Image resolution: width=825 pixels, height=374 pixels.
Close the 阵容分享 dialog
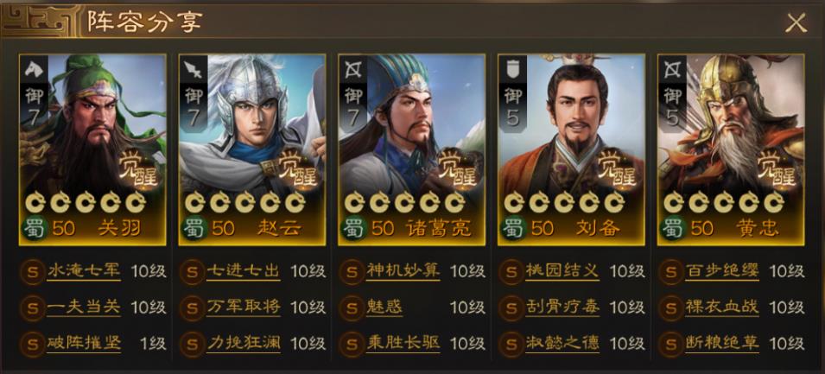click(796, 23)
